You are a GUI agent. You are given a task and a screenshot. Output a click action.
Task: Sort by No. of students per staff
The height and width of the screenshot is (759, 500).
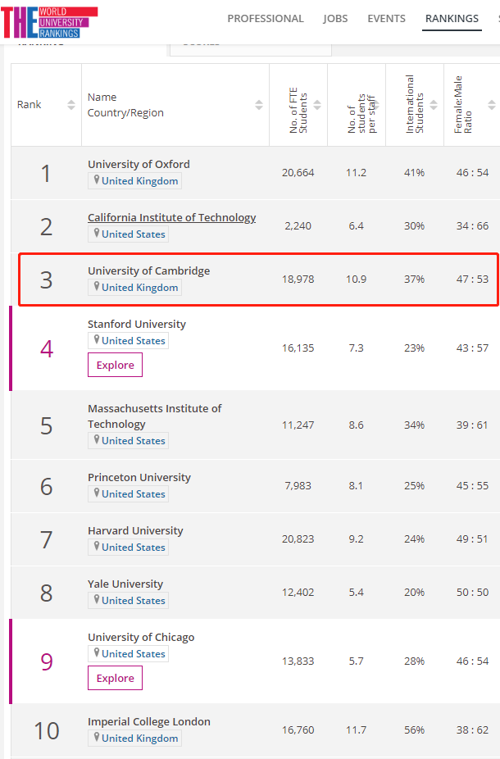point(375,105)
